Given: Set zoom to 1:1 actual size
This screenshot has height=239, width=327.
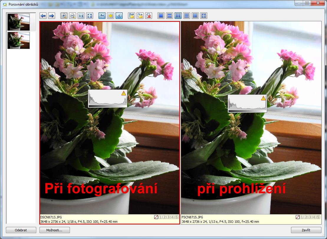Looking at the screenshot, I should point(81,16).
